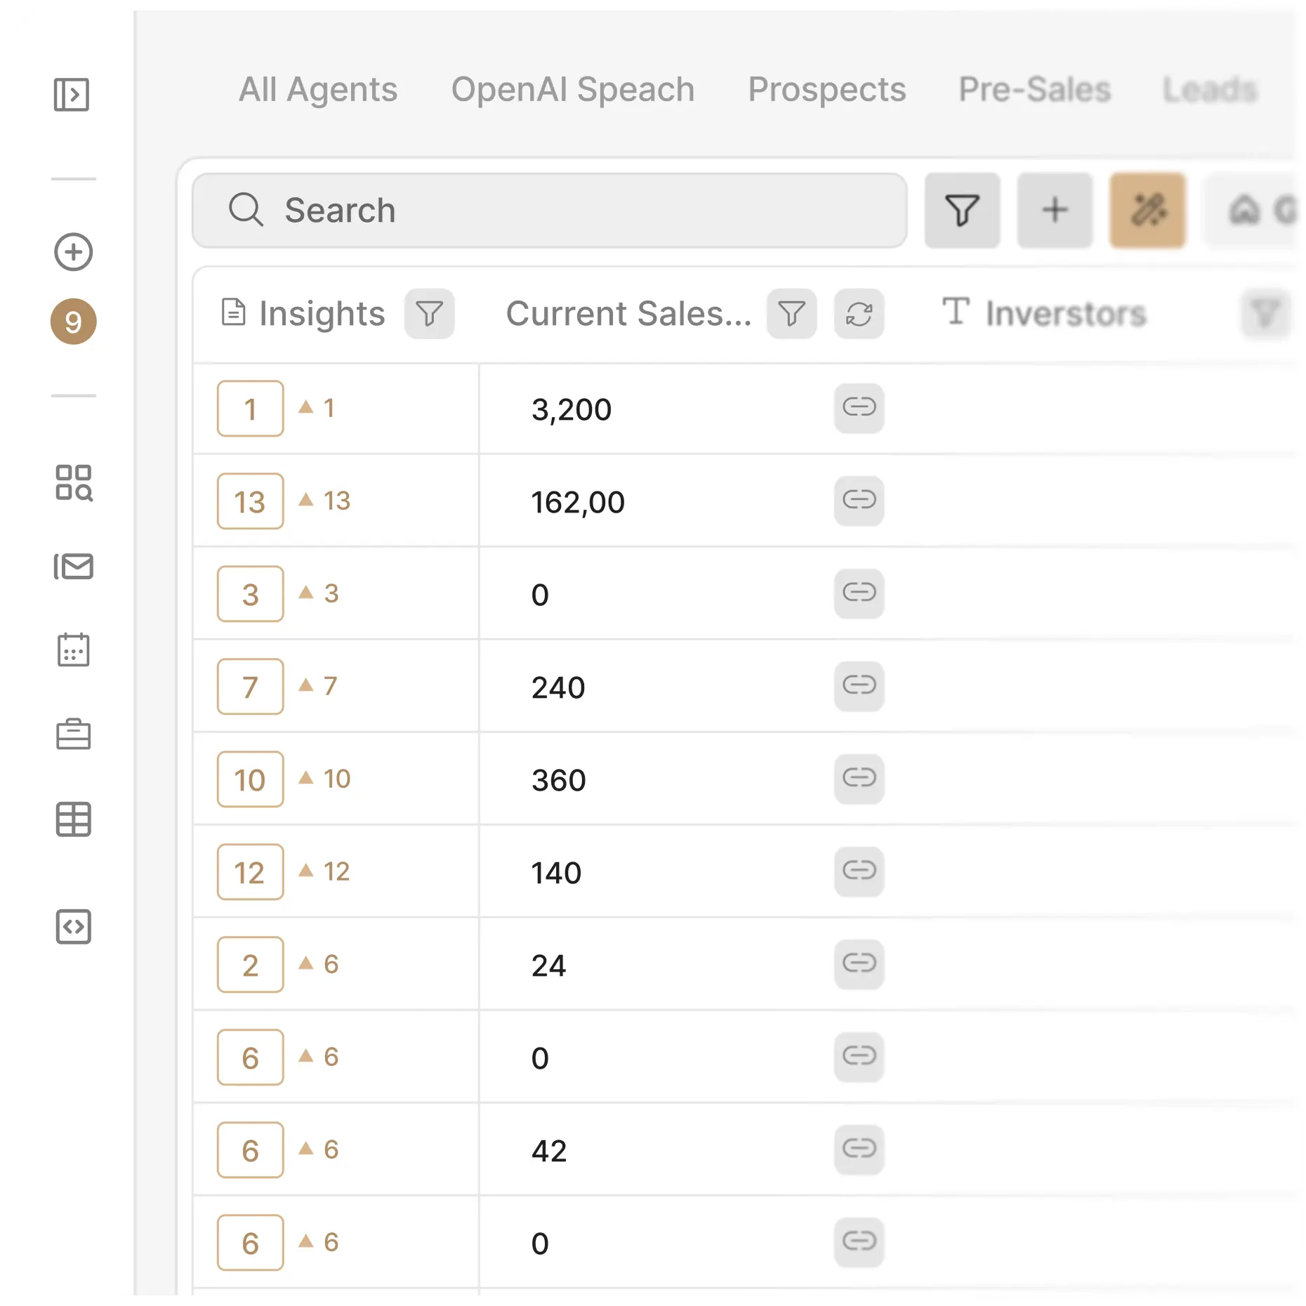The height and width of the screenshot is (1306, 1306).
Task: Switch to the All Agents tab
Action: click(x=318, y=90)
